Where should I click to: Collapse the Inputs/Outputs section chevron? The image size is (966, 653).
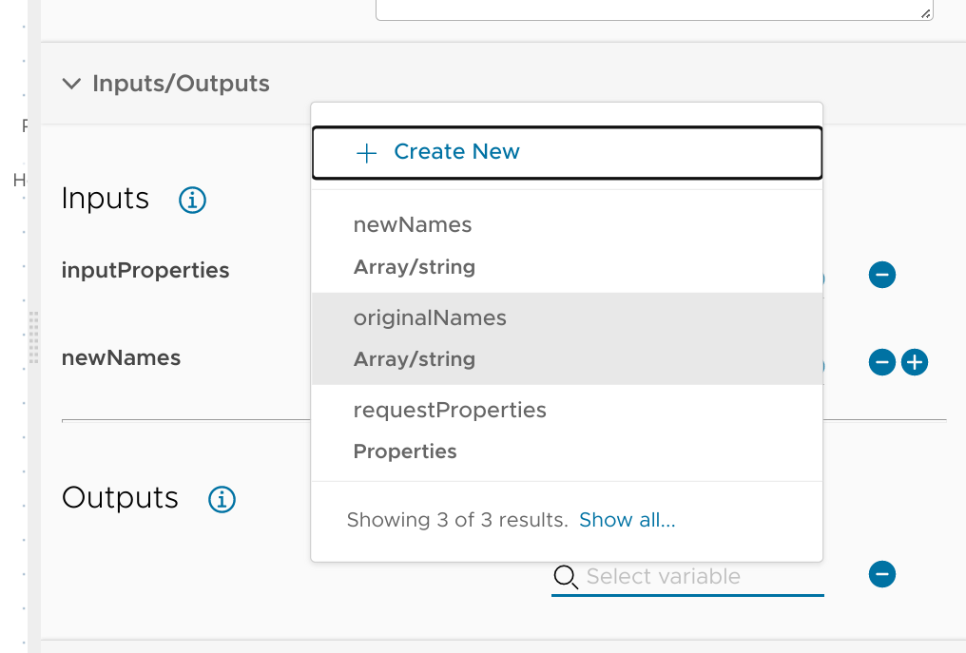click(x=71, y=84)
